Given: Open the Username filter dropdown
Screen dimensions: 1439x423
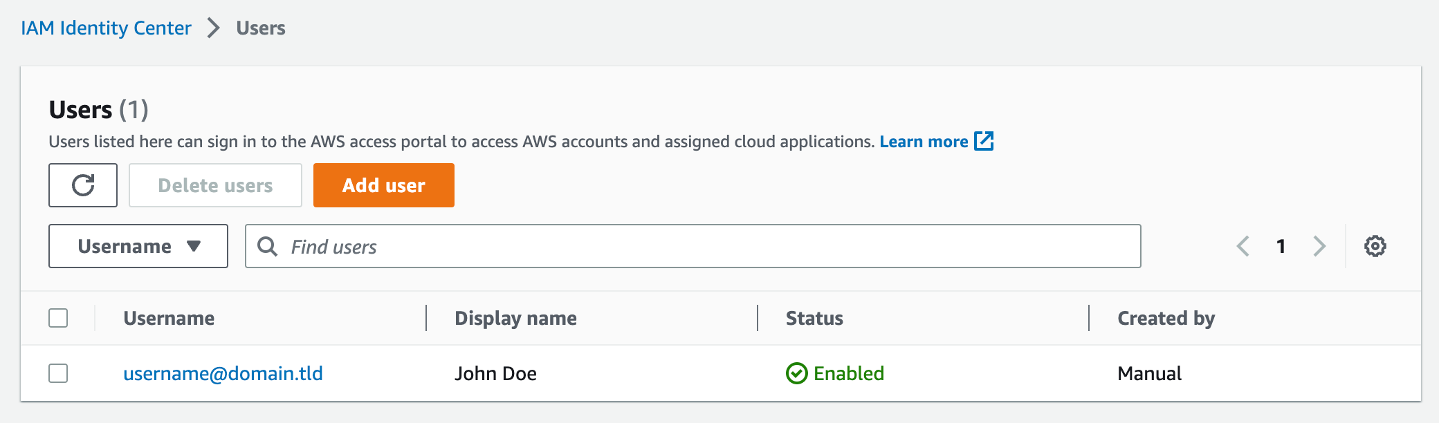Looking at the screenshot, I should click(138, 246).
